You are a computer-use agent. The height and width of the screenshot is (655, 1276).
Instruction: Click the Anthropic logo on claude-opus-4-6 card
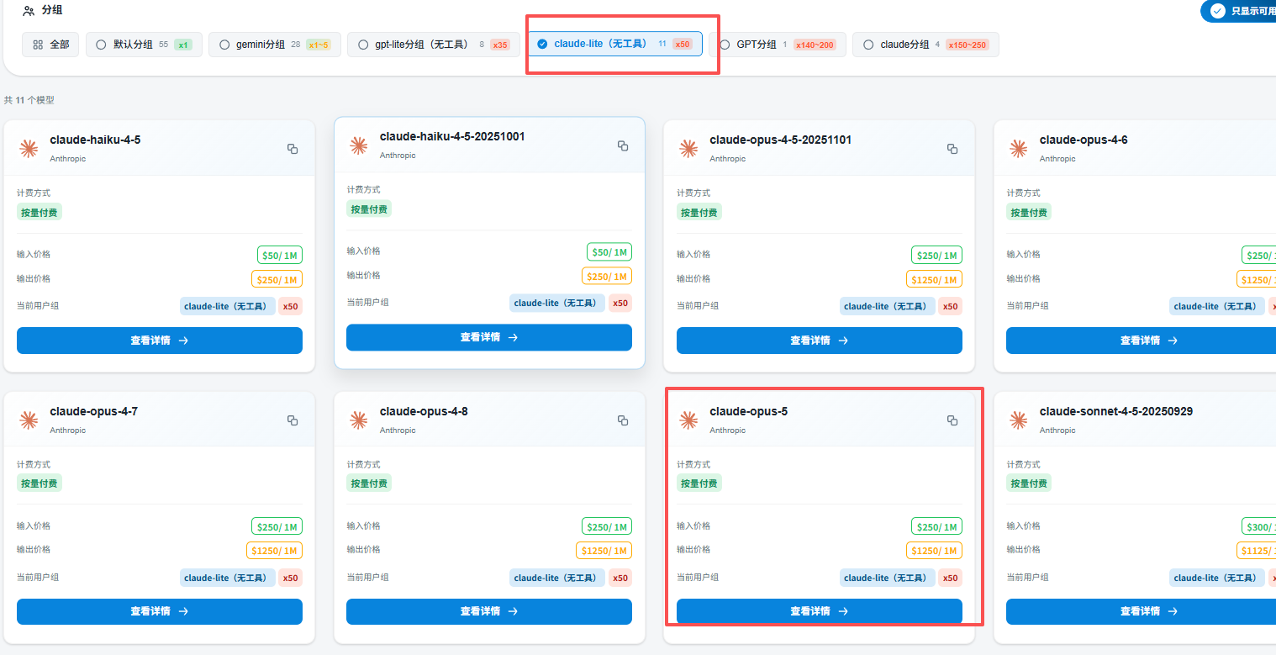[1019, 149]
